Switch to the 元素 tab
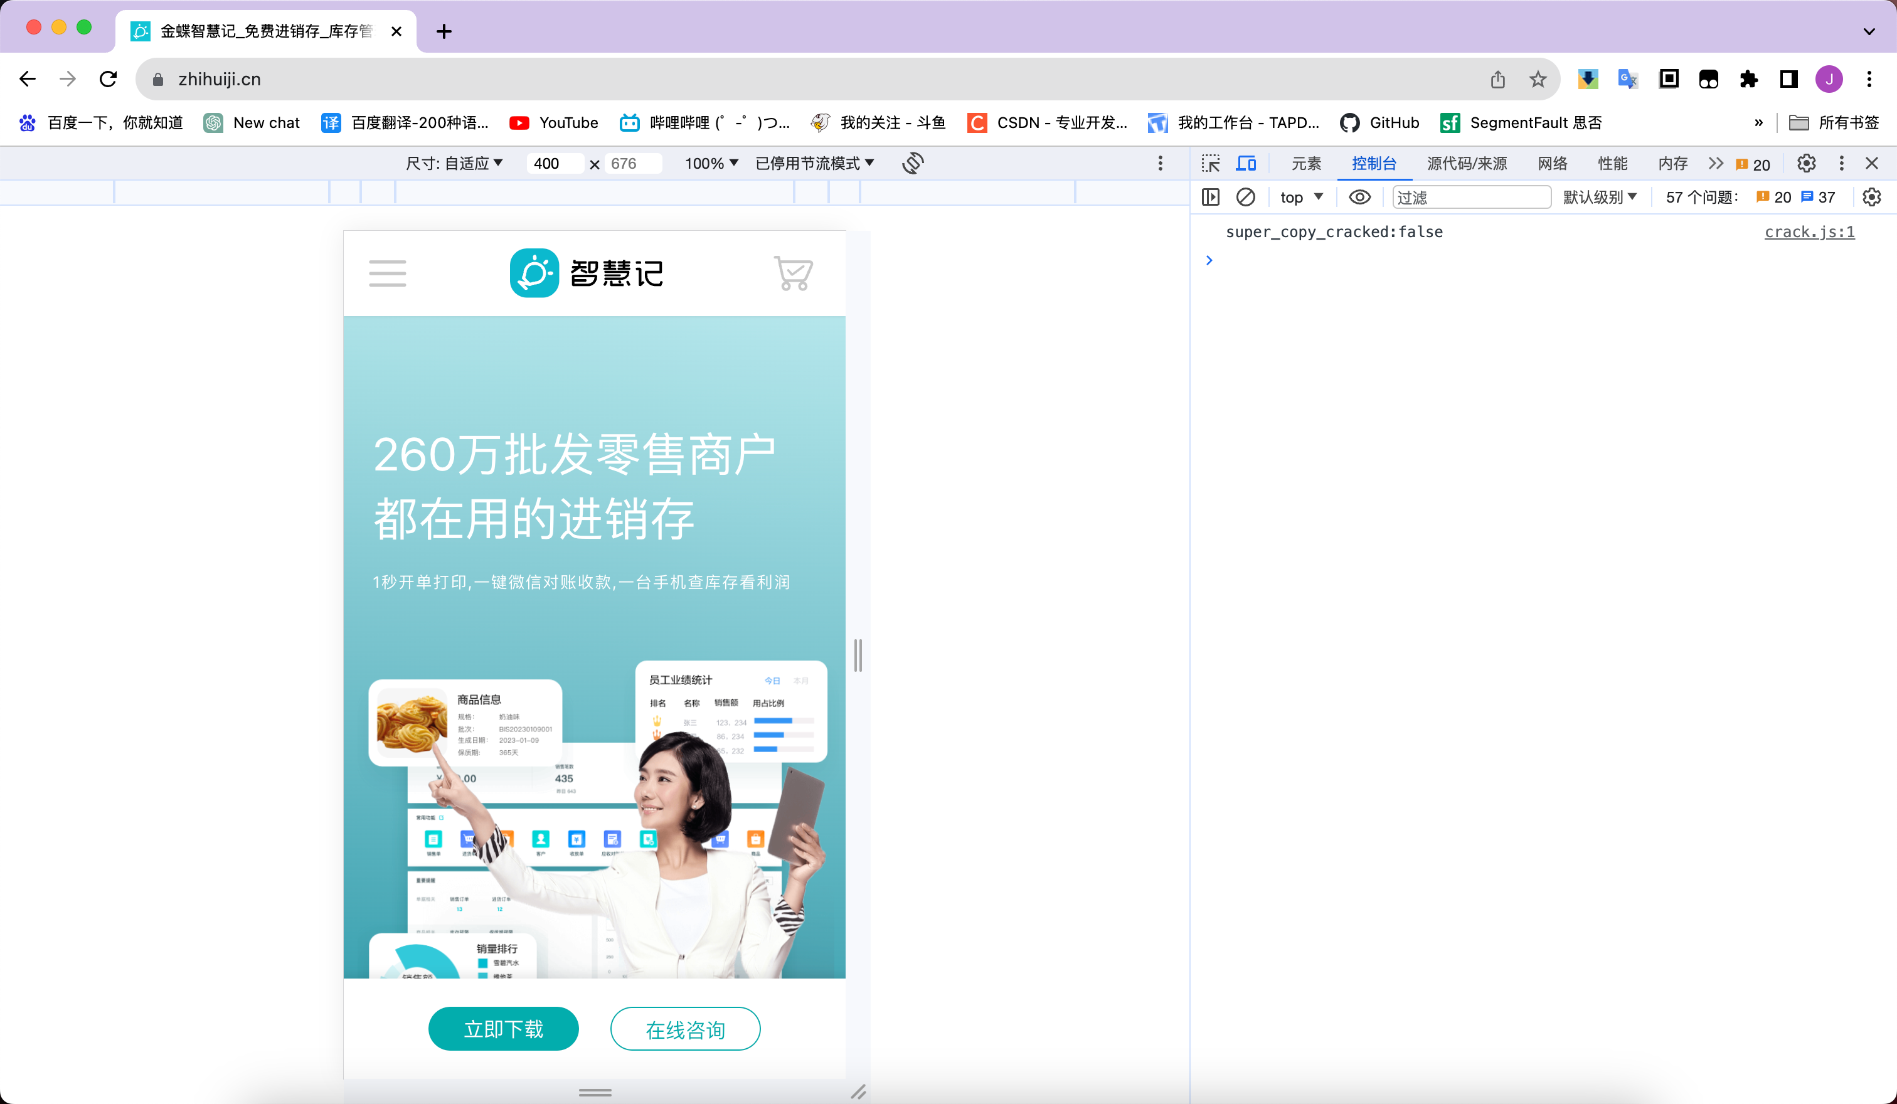The image size is (1897, 1104). 1306,163
